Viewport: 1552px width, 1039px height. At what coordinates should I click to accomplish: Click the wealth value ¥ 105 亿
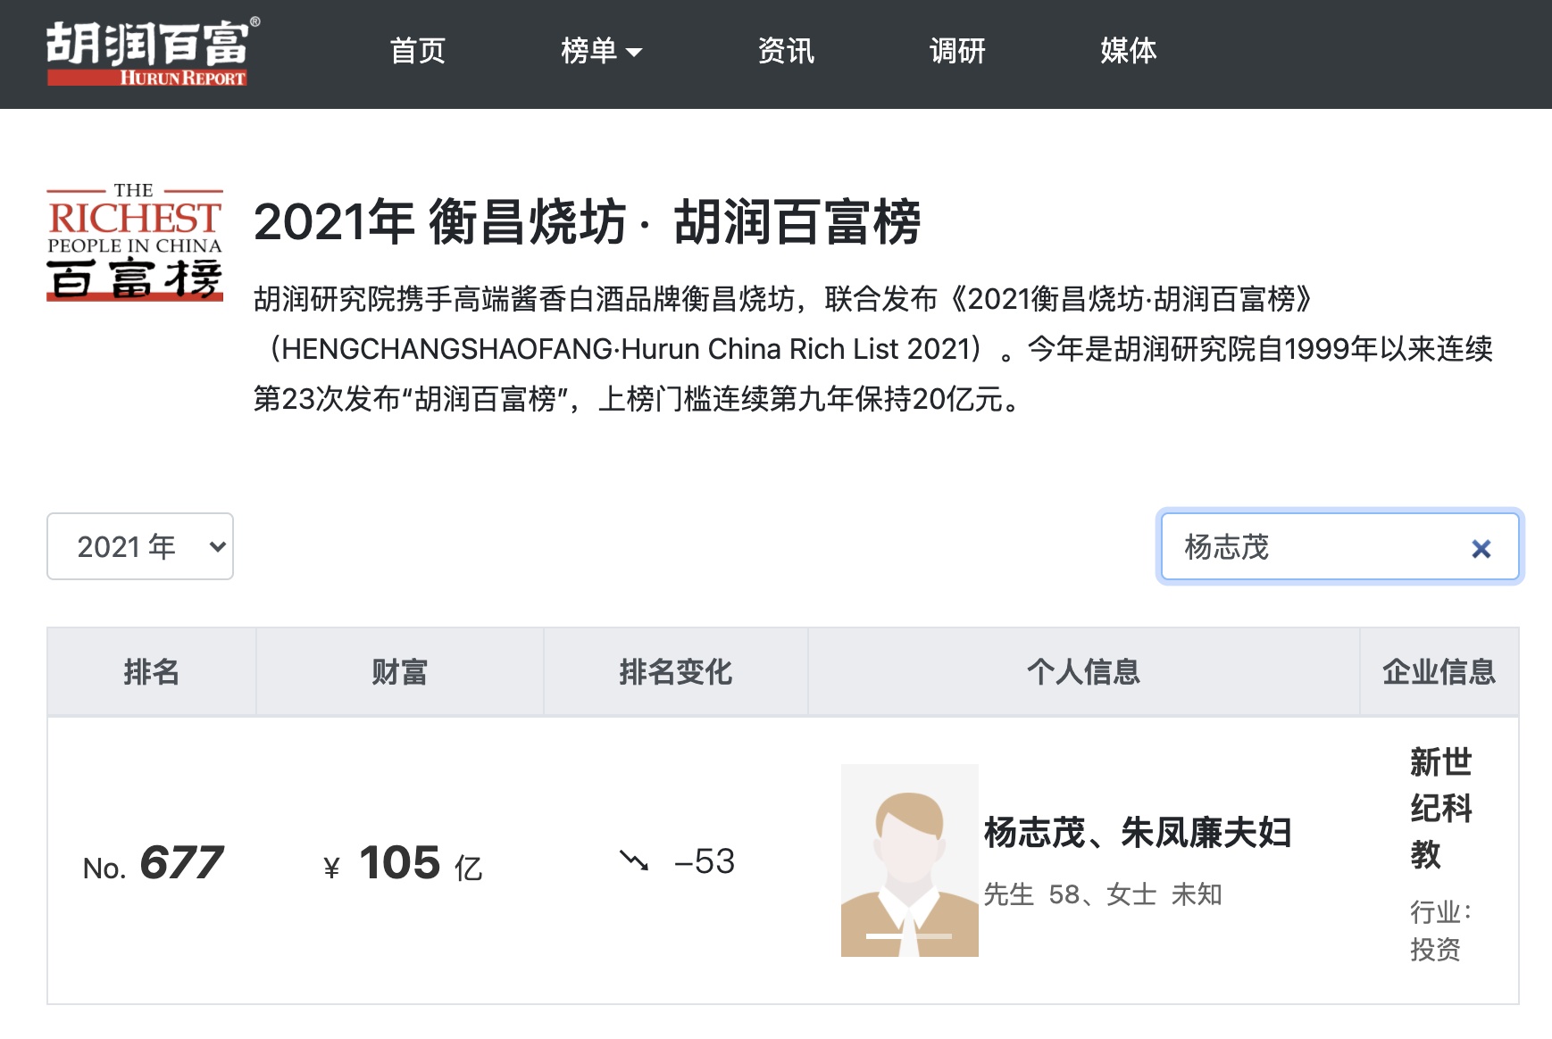click(403, 863)
